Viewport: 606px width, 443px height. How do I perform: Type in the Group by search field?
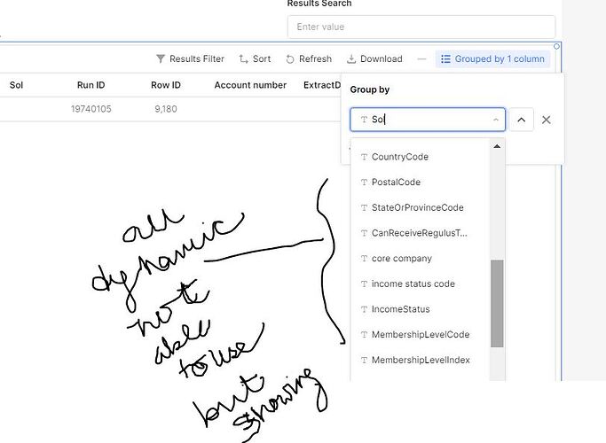click(x=426, y=120)
